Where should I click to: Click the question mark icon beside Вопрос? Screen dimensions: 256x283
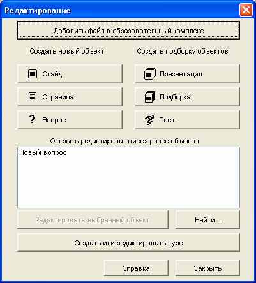32,119
